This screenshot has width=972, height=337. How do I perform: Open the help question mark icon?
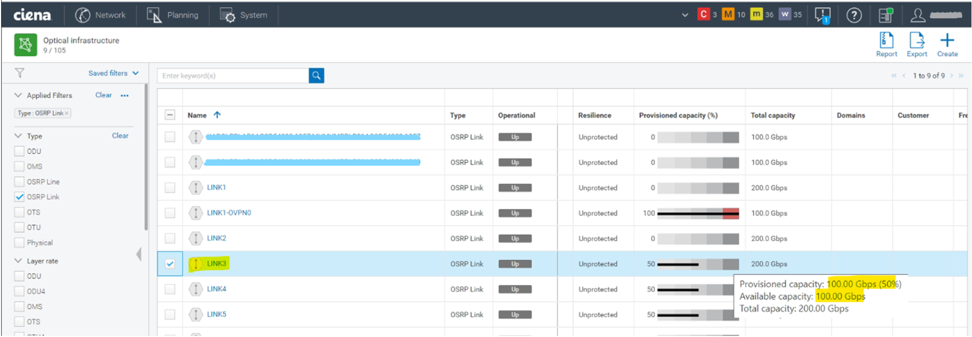point(854,15)
